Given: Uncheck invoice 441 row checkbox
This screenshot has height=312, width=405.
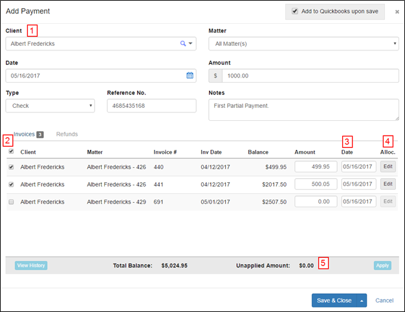Looking at the screenshot, I should click(11, 184).
